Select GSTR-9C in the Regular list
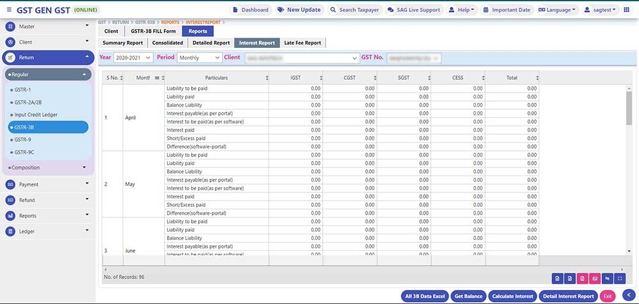This screenshot has width=639, height=304. point(26,152)
